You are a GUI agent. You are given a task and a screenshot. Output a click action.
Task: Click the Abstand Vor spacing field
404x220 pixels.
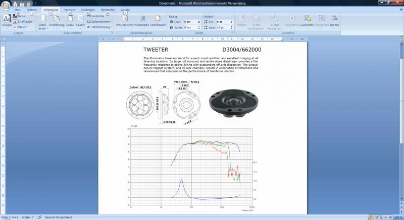(223, 22)
